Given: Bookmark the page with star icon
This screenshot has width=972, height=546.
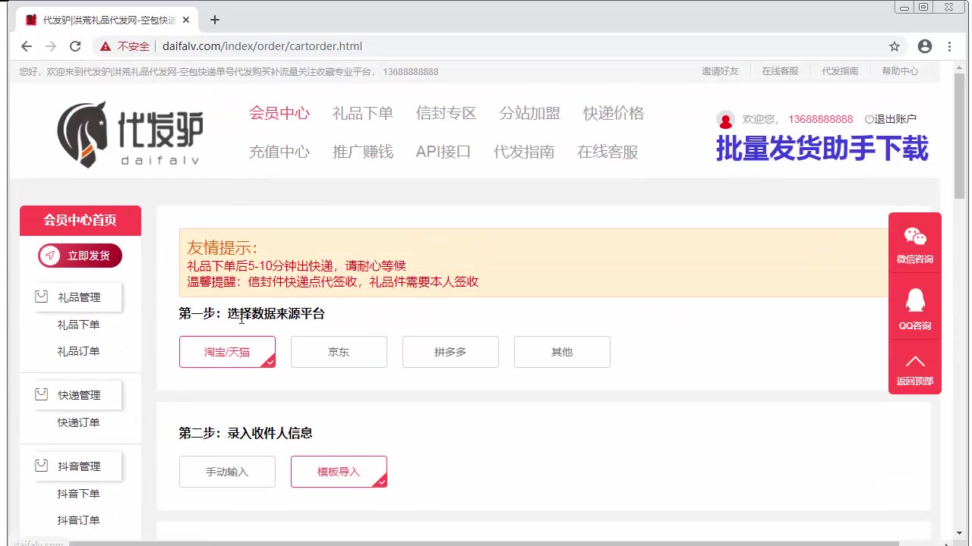Looking at the screenshot, I should 895,46.
